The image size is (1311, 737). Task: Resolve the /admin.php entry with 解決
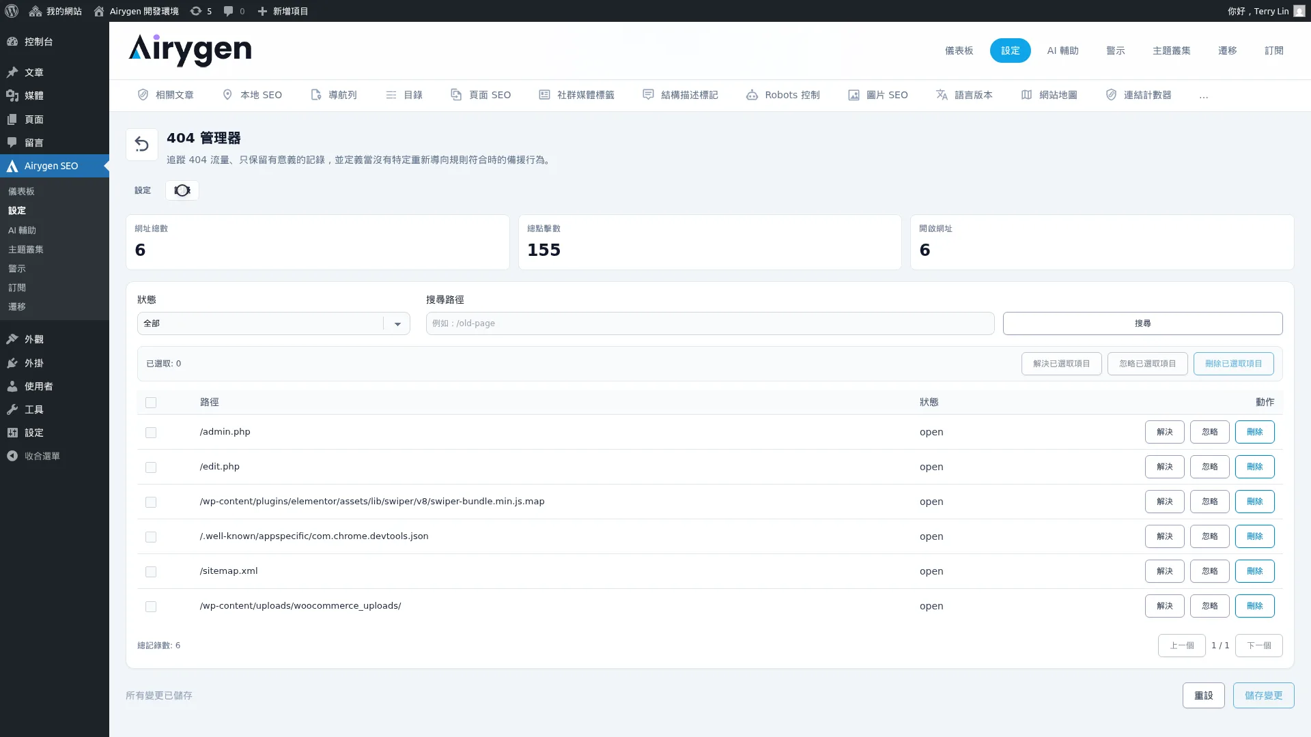tap(1165, 432)
